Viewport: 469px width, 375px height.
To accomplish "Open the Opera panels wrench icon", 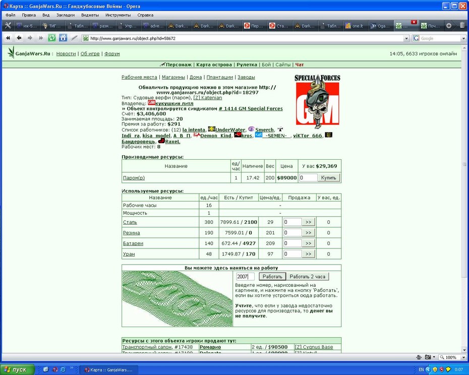I will pyautogui.click(x=8, y=26).
